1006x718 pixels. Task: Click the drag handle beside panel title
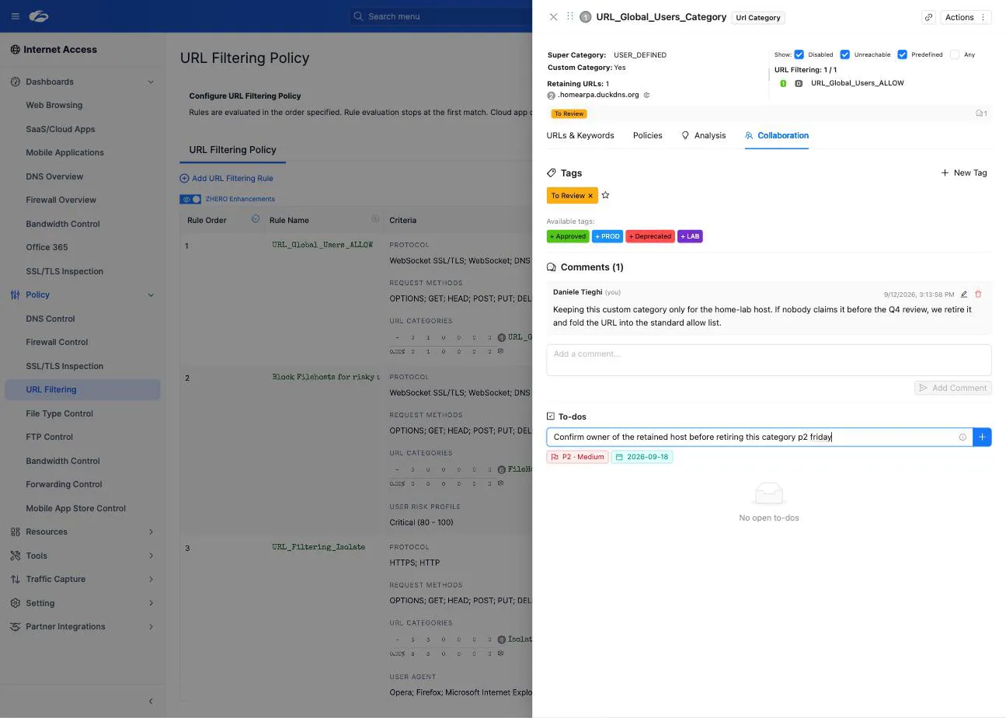tap(569, 16)
